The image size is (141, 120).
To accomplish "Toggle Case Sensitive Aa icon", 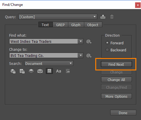I will tap(59, 71).
